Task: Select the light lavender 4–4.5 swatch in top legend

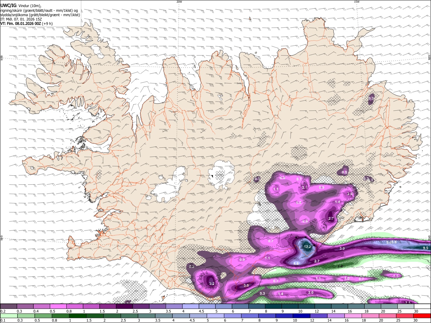Action: pyautogui.click(x=191, y=307)
